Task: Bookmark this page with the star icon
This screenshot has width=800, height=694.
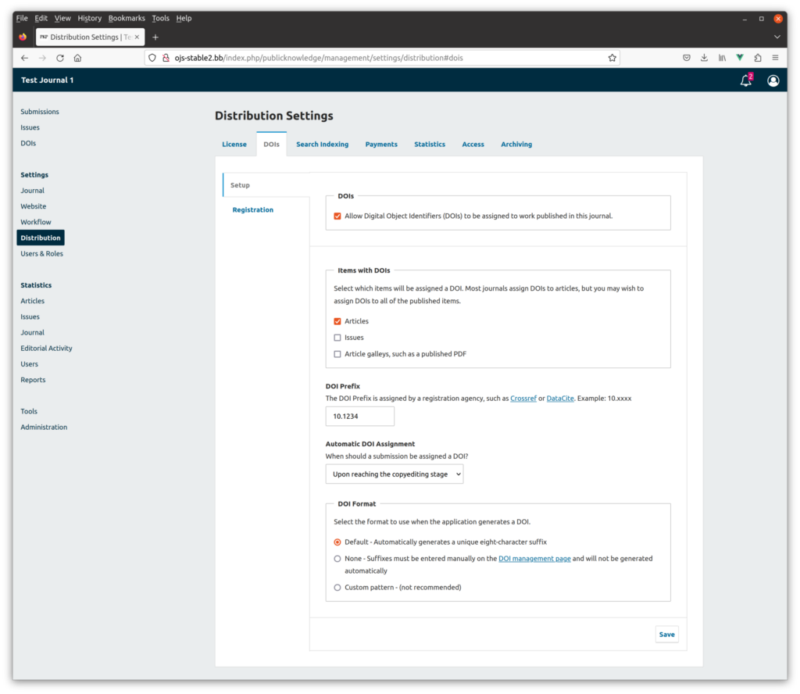Action: click(612, 58)
